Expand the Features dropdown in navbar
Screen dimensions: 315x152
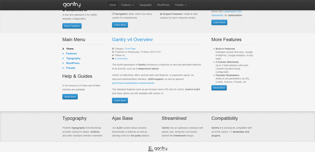[x=128, y=5]
